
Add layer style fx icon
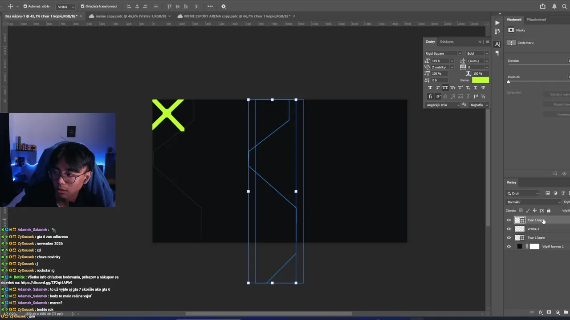pos(541,312)
